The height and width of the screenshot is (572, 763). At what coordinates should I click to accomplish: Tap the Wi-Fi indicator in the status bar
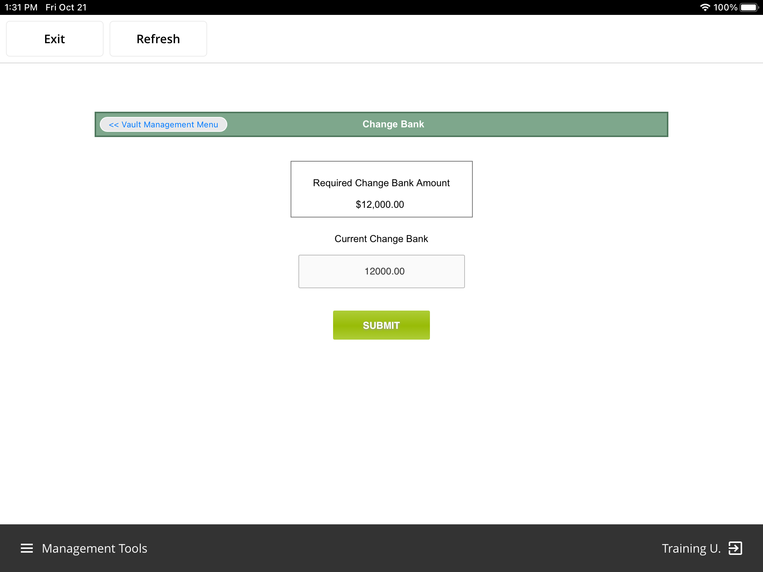(705, 7)
